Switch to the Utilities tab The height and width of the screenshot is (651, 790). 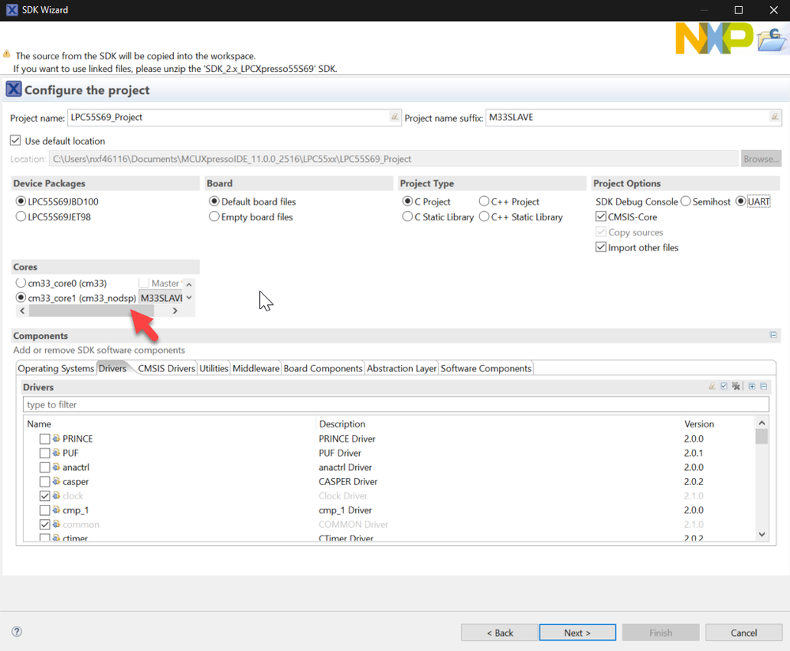[214, 368]
